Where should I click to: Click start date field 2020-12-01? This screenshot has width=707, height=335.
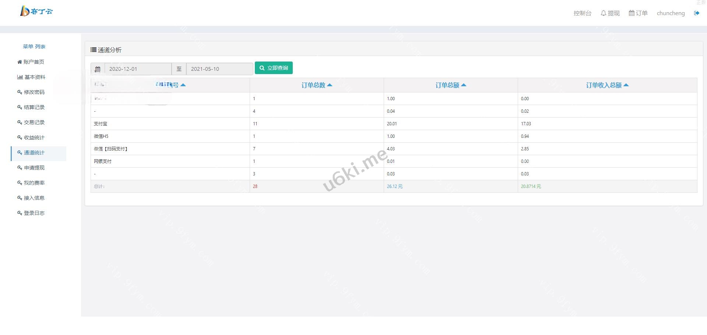138,69
